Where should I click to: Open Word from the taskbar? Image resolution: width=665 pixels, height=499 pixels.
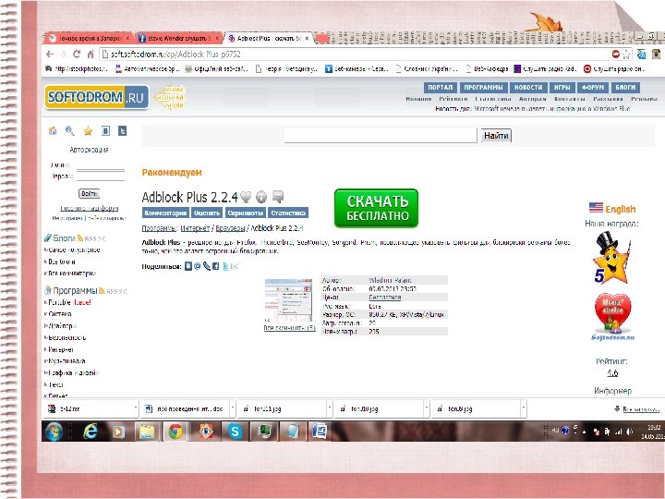click(x=320, y=432)
